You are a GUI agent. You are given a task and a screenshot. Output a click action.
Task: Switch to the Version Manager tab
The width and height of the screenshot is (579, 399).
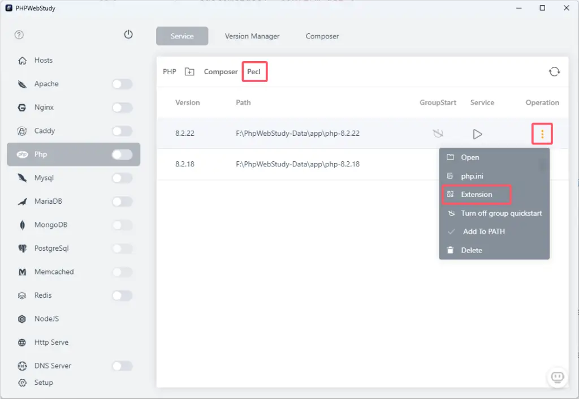coord(252,36)
